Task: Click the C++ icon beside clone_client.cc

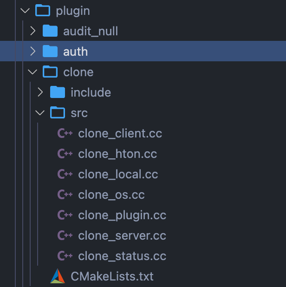Action: [65, 134]
